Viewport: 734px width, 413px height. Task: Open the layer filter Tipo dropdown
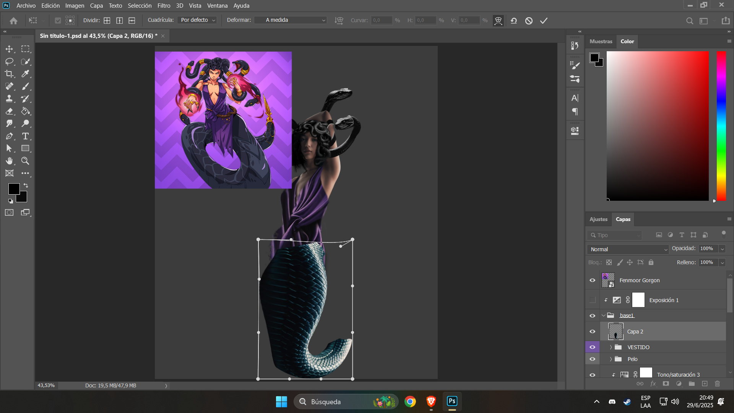click(615, 235)
